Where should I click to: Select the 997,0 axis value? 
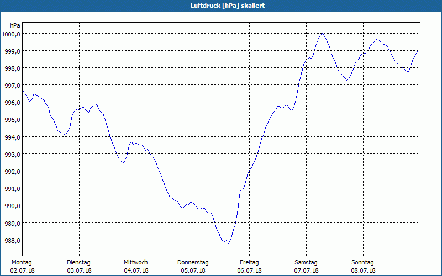pos(13,86)
